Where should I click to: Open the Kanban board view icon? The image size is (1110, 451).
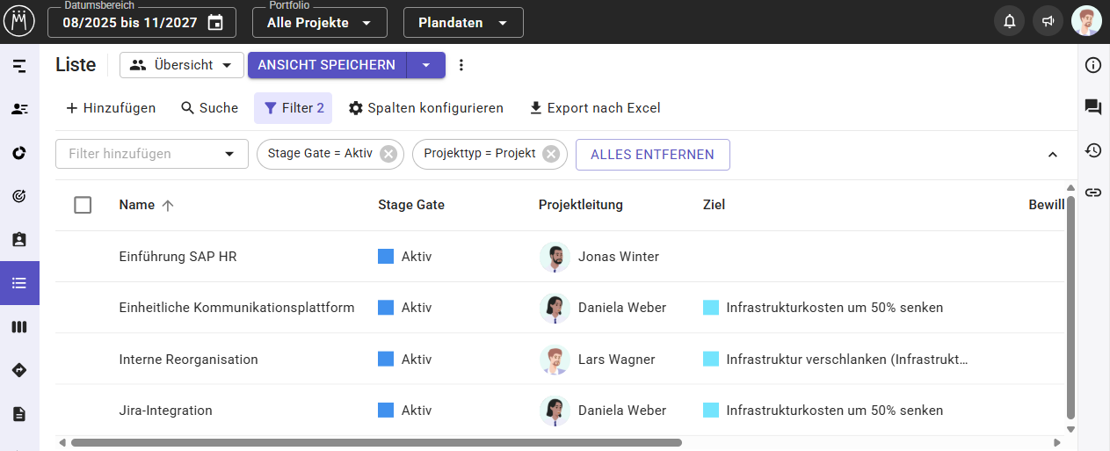pyautogui.click(x=19, y=327)
